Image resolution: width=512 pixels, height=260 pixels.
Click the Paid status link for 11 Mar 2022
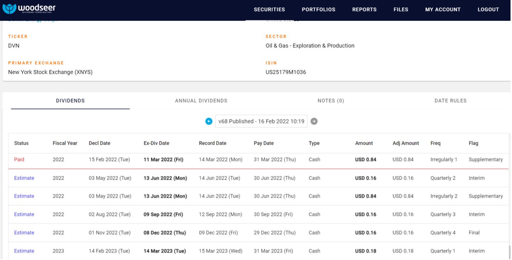point(19,160)
